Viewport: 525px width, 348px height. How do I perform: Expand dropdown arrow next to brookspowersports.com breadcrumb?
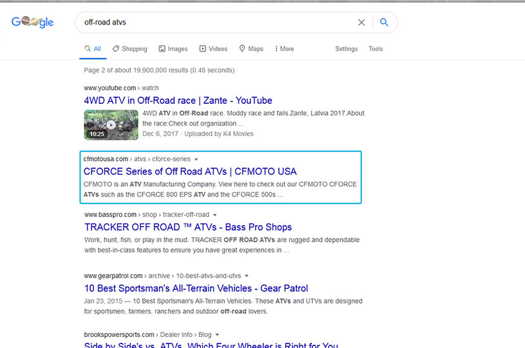coord(217,335)
